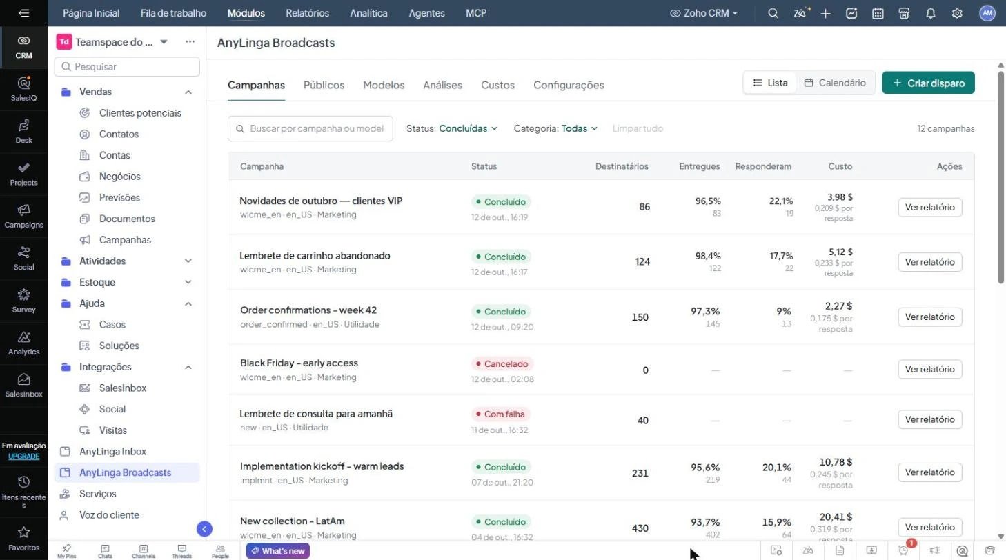Image resolution: width=1006 pixels, height=560 pixels.
Task: Click the sidebar Pesquisar search box
Action: tap(127, 67)
